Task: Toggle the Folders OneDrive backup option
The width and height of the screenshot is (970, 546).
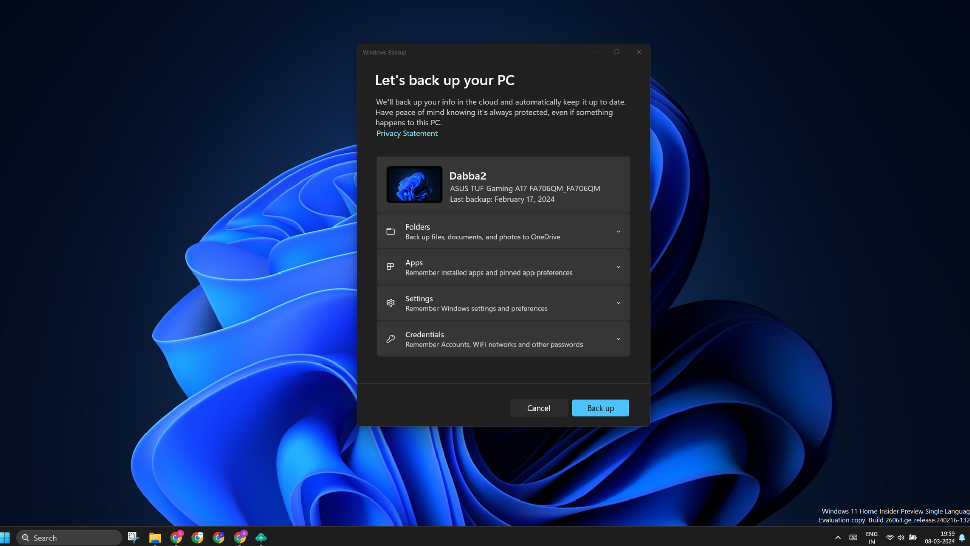Action: click(618, 232)
